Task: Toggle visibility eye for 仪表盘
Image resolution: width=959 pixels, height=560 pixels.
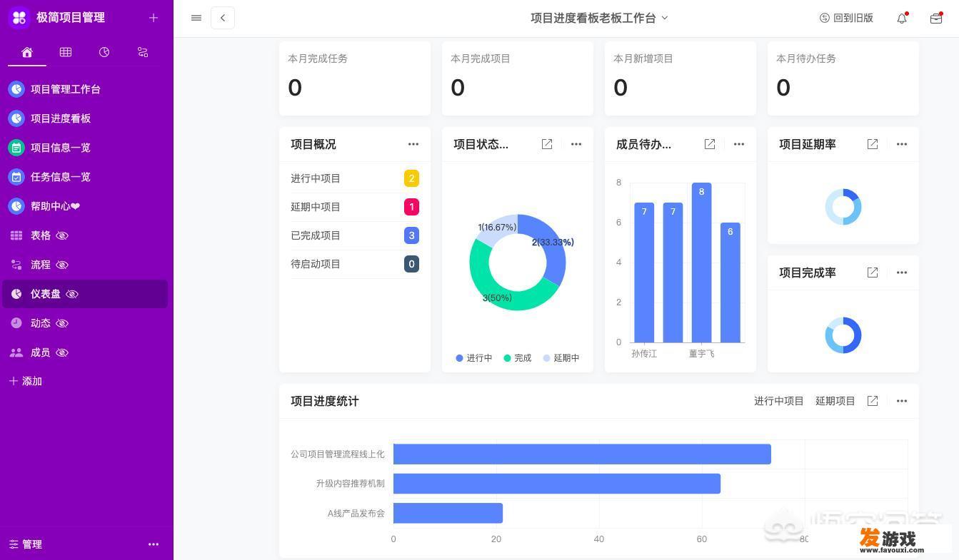Action: pyautogui.click(x=72, y=294)
